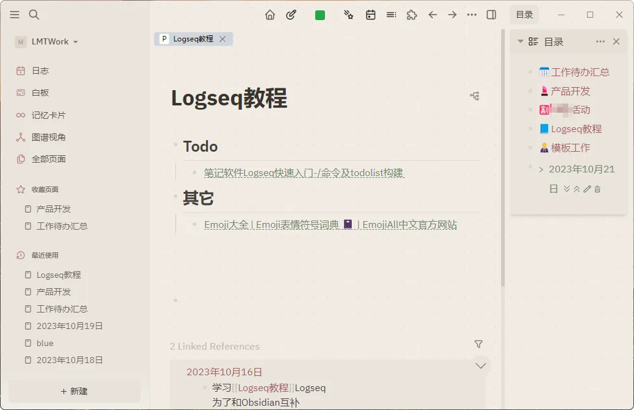Image resolution: width=634 pixels, height=410 pixels.
Task: Click the list lines icon in toolbar
Action: click(391, 15)
